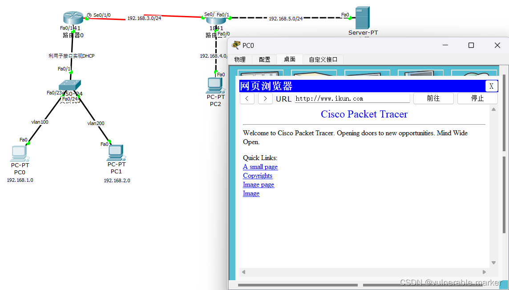Click the Server-PT device icon
The image size is (509, 290).
[x=363, y=17]
